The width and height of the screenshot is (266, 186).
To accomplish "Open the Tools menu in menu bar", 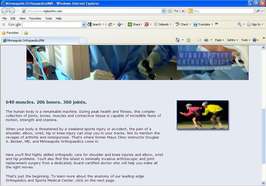I will coord(49,18).
